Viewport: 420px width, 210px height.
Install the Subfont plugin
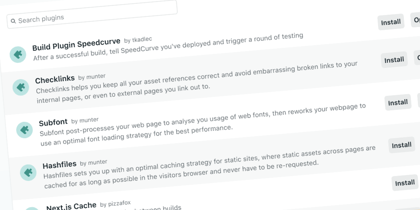398,103
